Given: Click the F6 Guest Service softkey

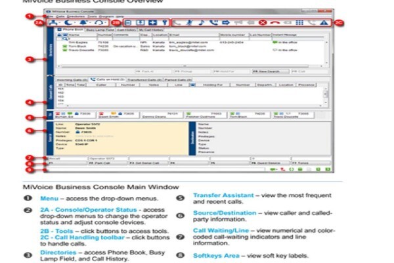Looking at the screenshot, I should tap(271, 163).
